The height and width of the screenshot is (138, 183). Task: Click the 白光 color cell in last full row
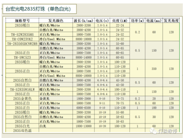(x=43, y=126)
